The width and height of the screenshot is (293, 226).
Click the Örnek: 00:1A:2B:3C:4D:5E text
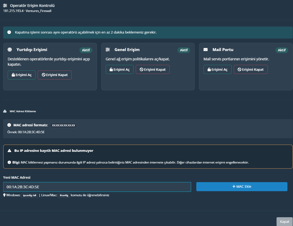[26, 132]
